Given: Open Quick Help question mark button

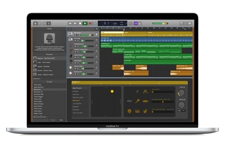Looking at the screenshot, I should coord(39,24).
